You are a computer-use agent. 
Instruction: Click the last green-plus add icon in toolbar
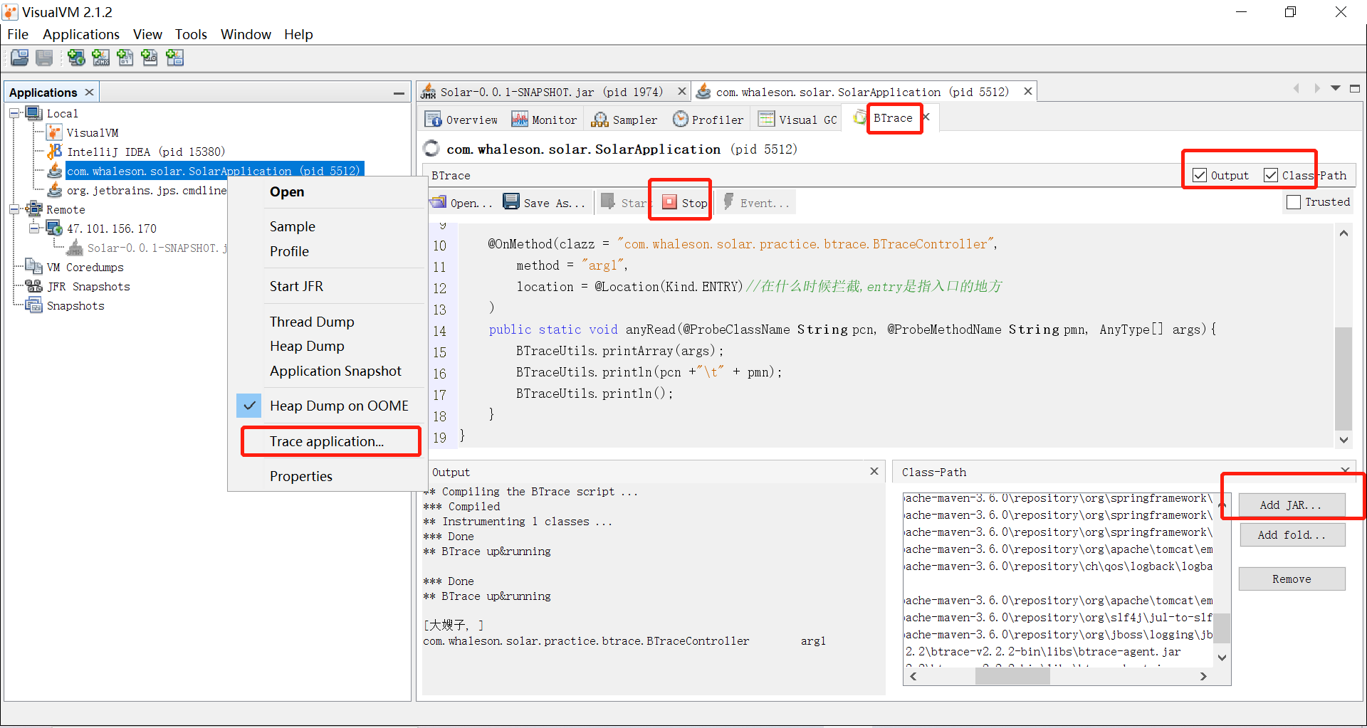coord(174,58)
